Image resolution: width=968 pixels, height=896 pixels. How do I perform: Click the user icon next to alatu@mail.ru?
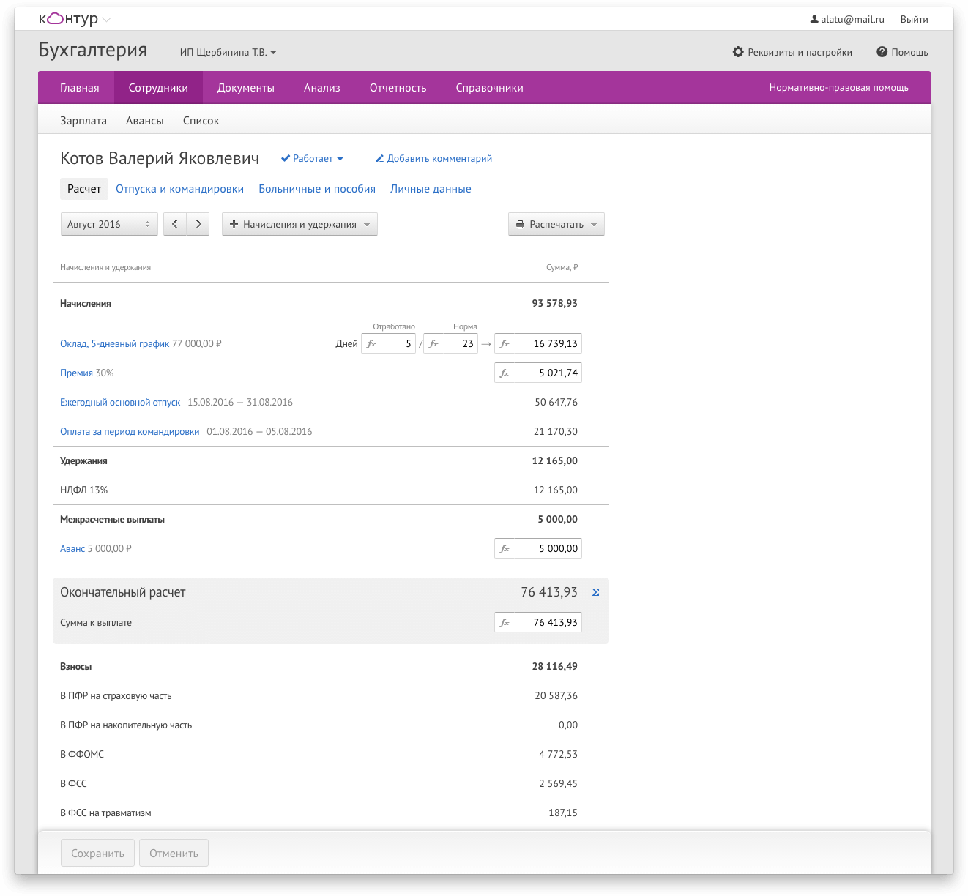point(814,19)
